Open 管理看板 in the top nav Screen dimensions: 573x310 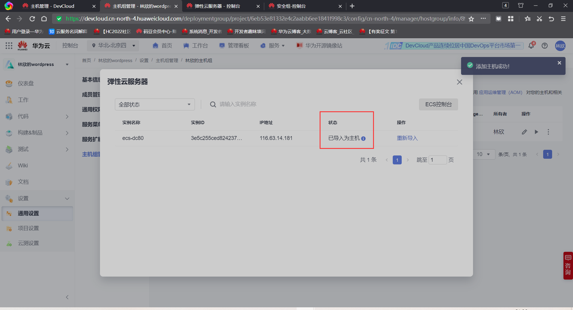coord(234,46)
